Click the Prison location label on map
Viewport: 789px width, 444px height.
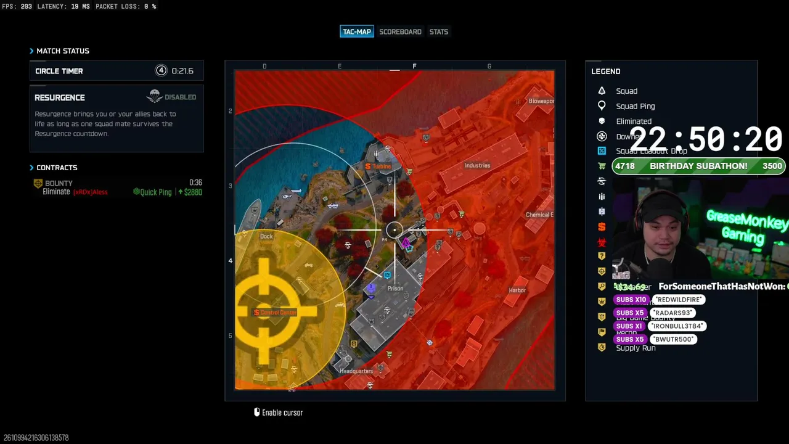[395, 289]
